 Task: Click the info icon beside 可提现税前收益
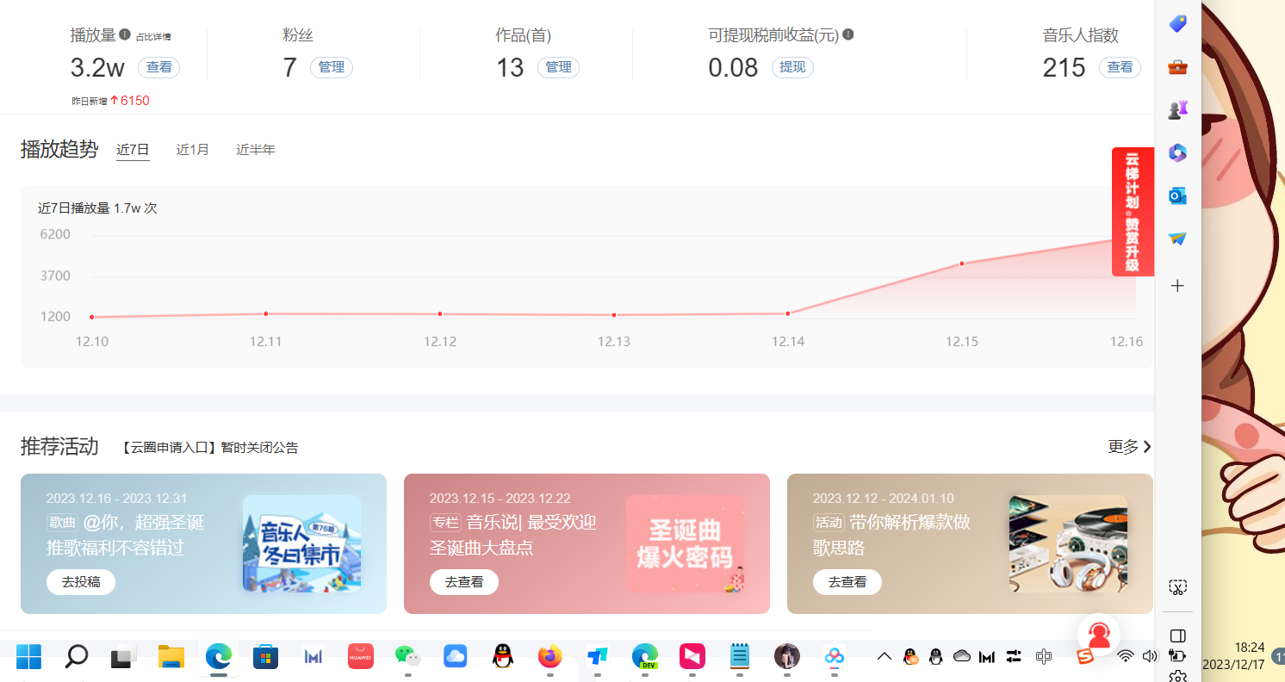point(849,34)
